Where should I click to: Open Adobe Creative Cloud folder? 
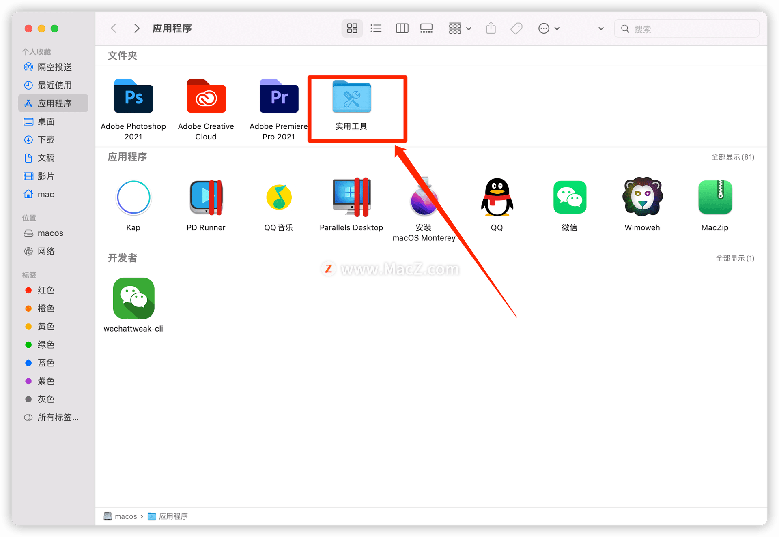(x=206, y=96)
